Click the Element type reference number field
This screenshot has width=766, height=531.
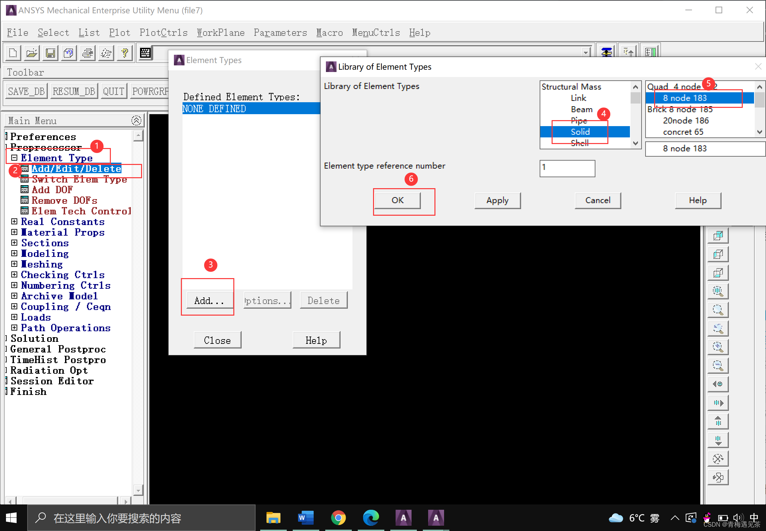(567, 168)
